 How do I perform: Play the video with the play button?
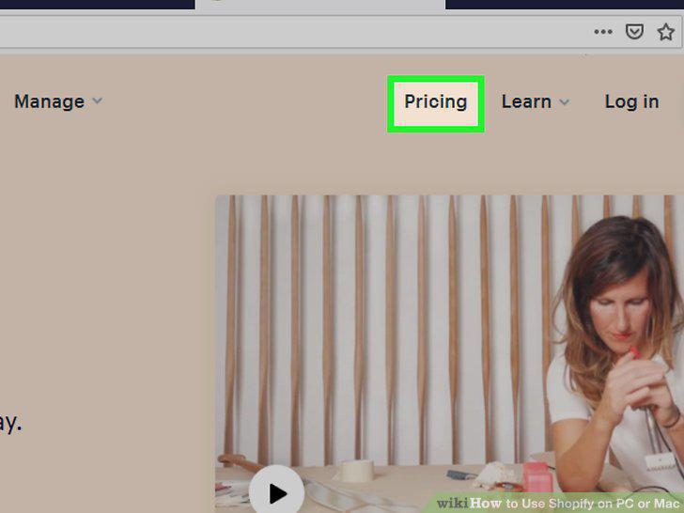276,493
